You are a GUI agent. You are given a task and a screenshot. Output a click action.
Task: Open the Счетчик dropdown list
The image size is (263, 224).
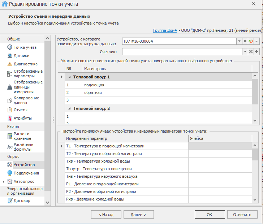click(245, 52)
